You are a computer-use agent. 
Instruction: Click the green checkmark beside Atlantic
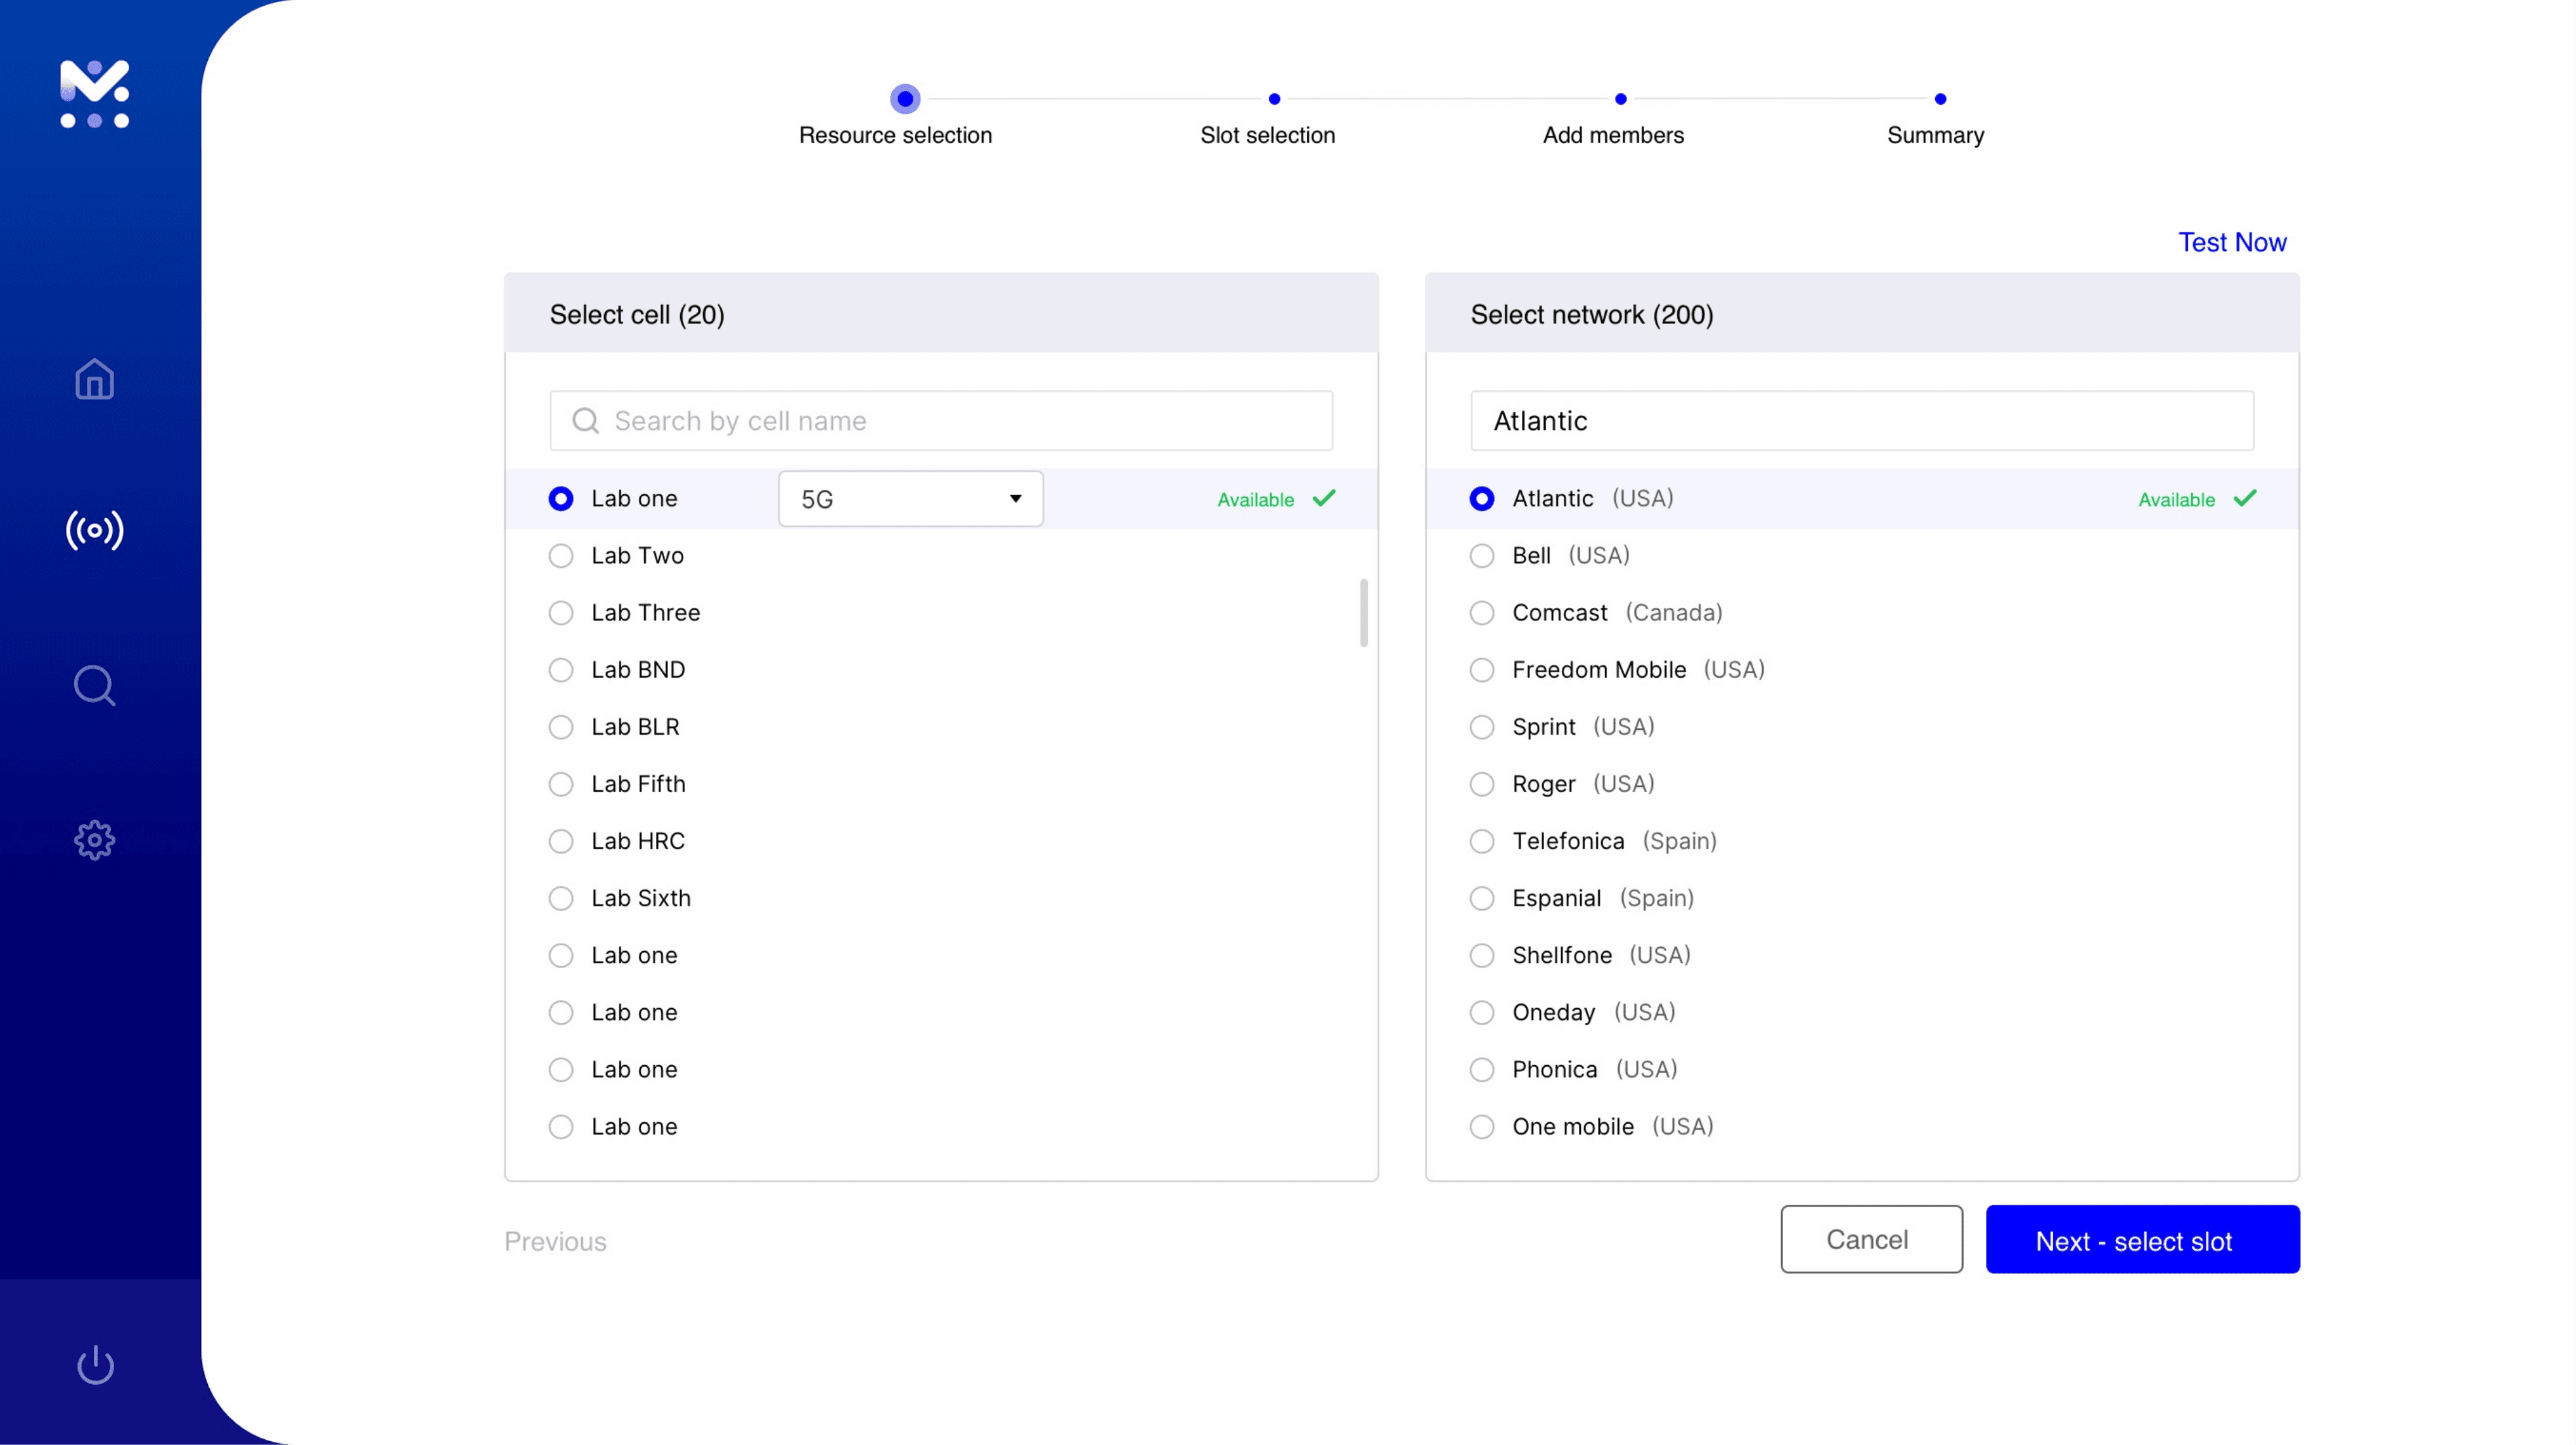(2244, 498)
